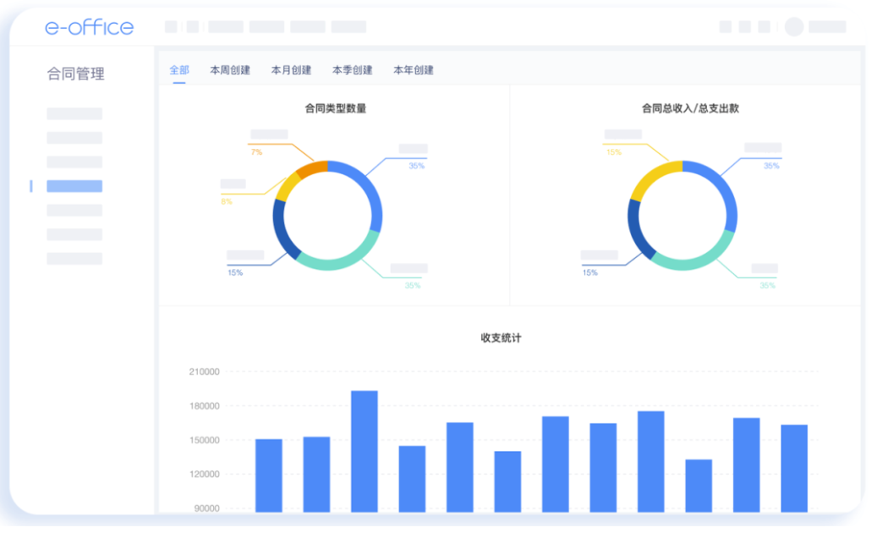Screen dimensions: 872x533
Task: Click the 180000 axis label
Action: click(x=204, y=406)
